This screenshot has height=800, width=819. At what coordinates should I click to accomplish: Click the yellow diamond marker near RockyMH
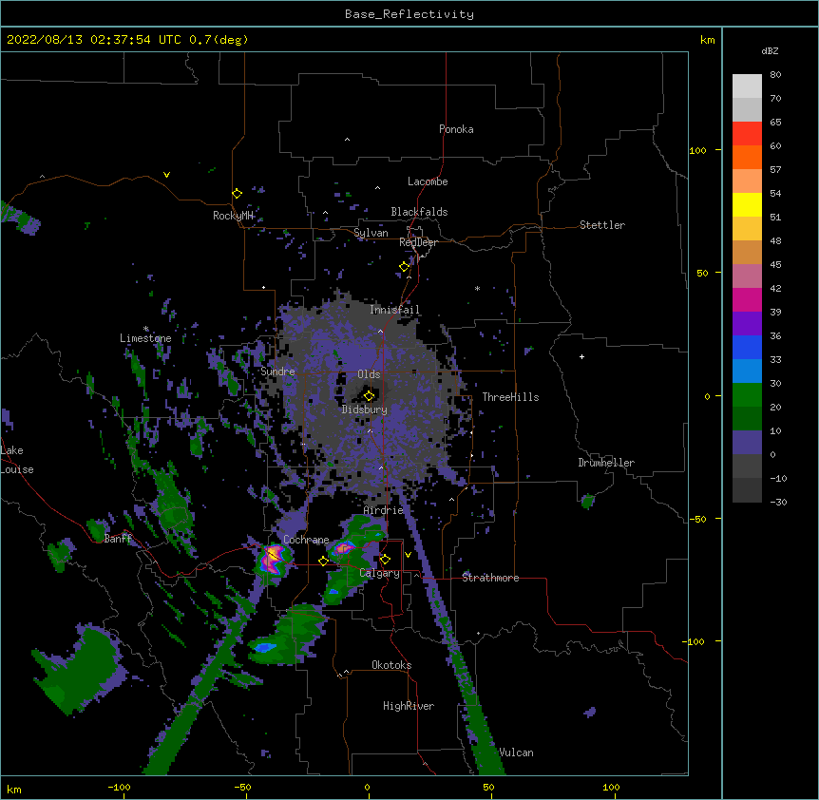click(x=238, y=194)
